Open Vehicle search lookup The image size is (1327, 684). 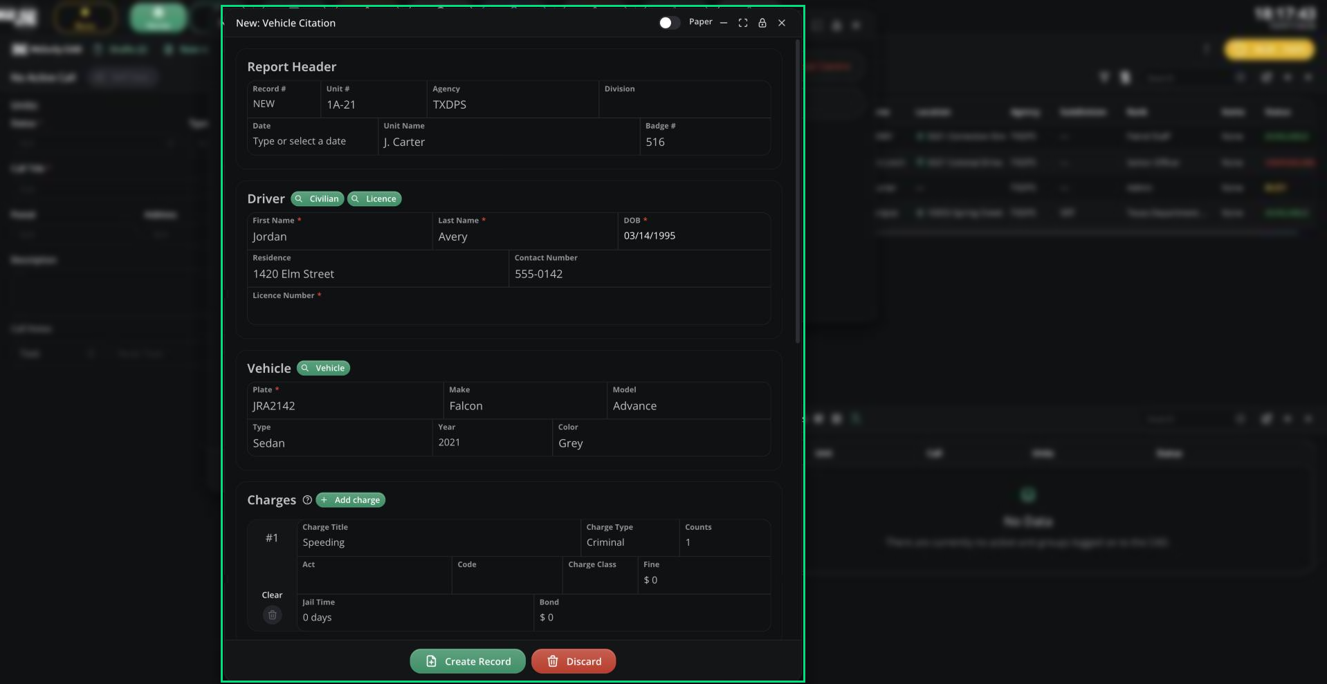click(x=323, y=368)
